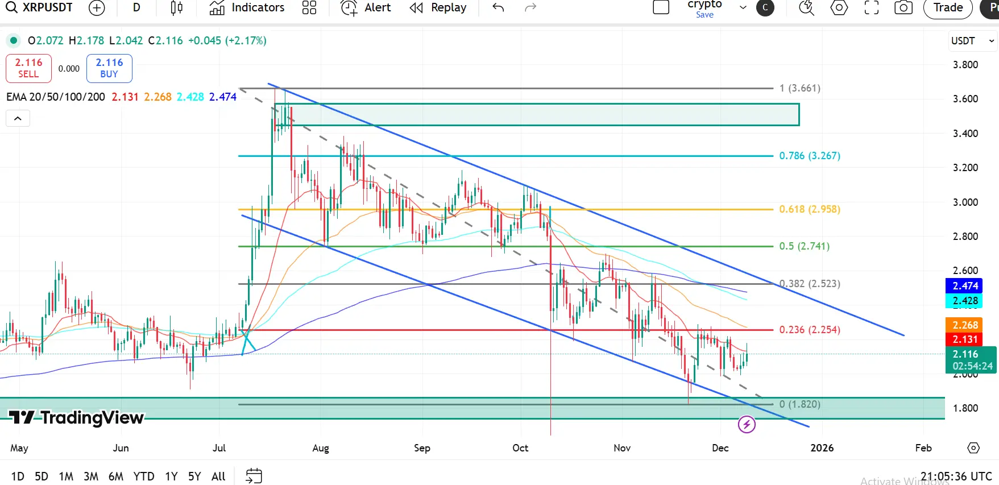This screenshot has width=999, height=485.
Task: Click the red 2.131 EMA legend value
Action: coord(125,97)
